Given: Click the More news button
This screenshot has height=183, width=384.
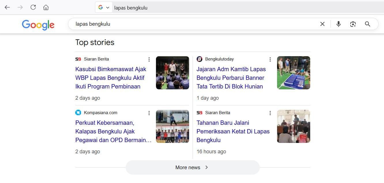Looking at the screenshot, I should click(192, 167).
